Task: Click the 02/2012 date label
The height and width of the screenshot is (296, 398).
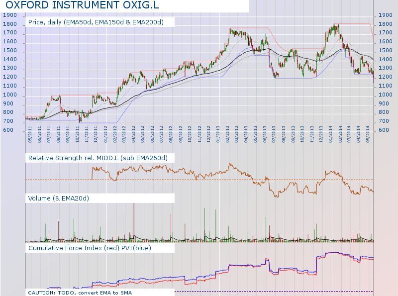Action: [115, 134]
